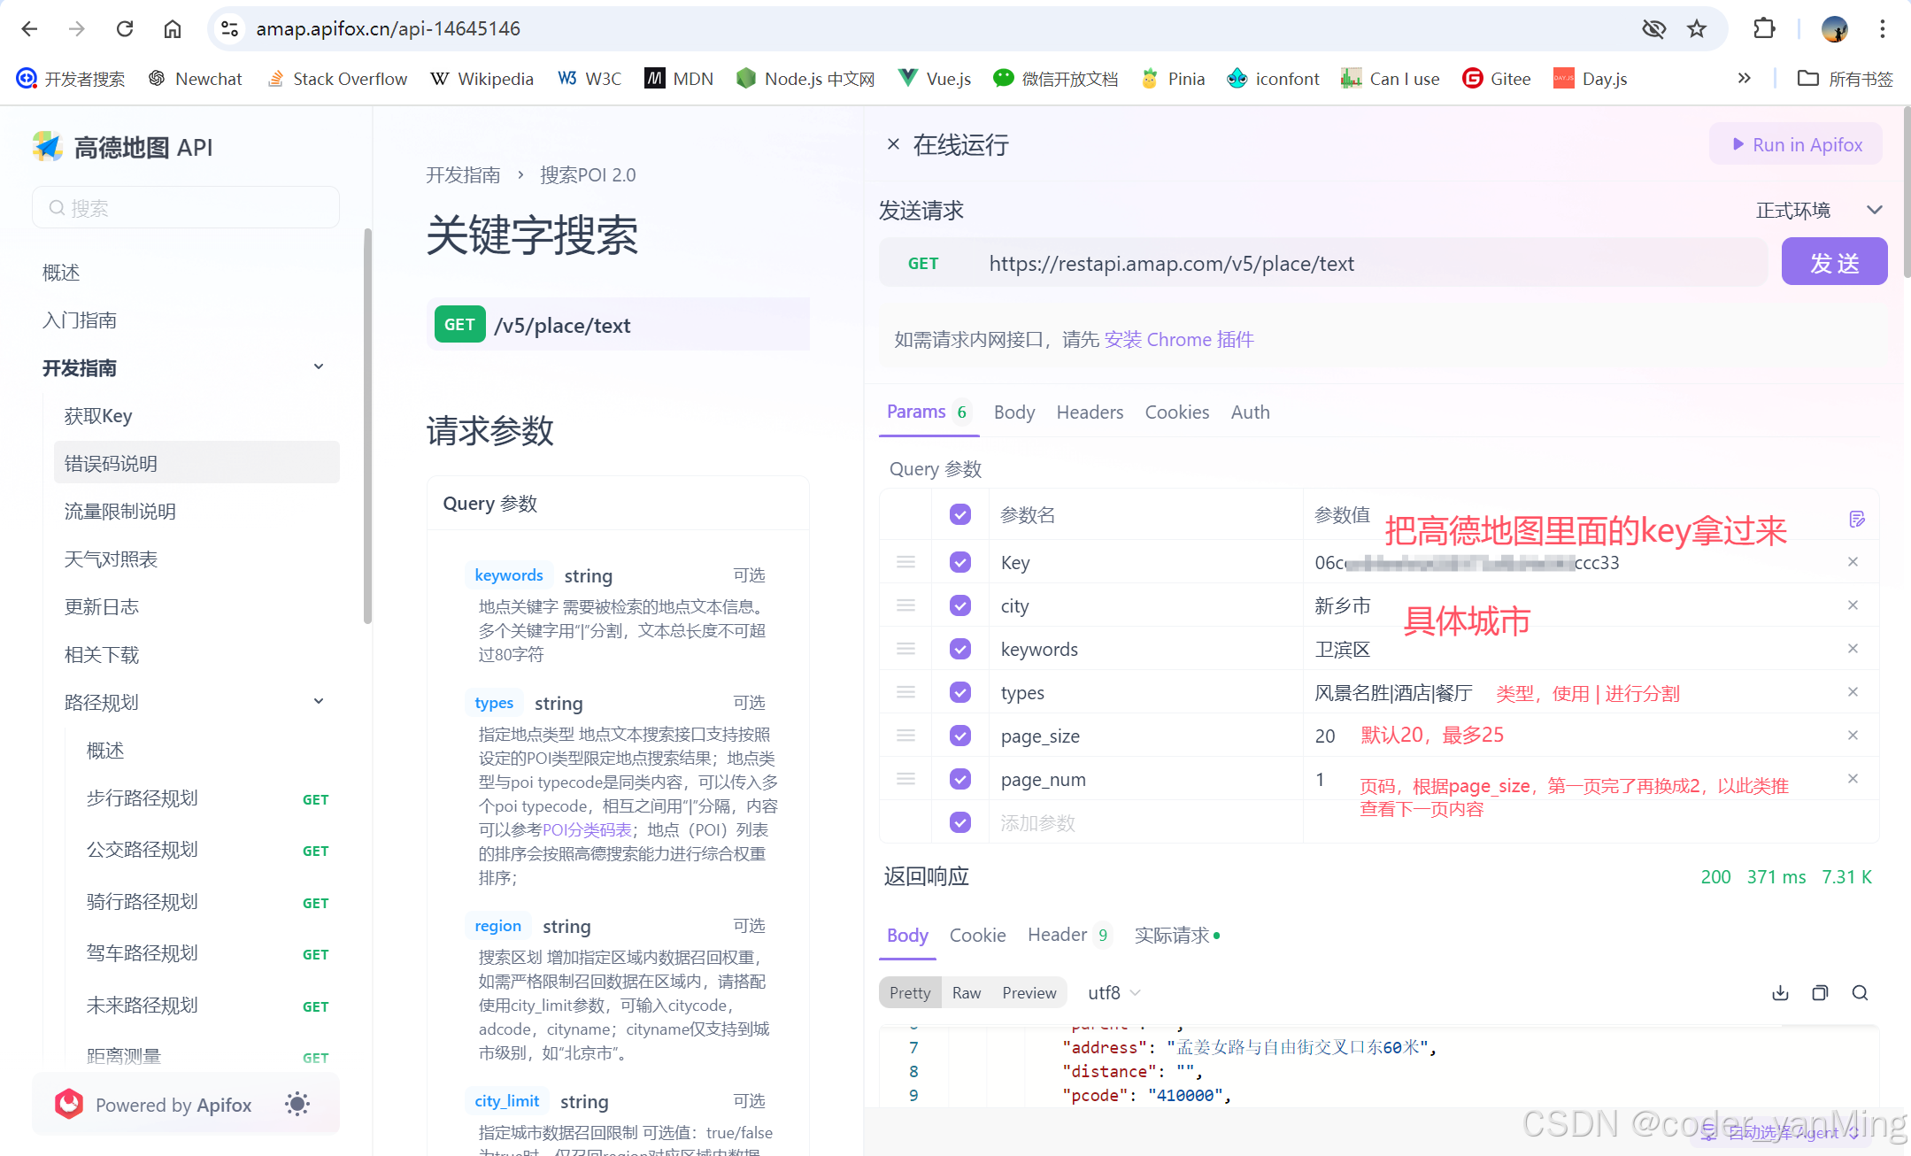Click the bulk edit params icon
The width and height of the screenshot is (1911, 1156).
click(x=1857, y=519)
